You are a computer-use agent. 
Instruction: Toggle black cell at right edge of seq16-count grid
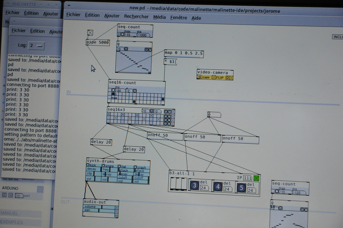click(163, 99)
